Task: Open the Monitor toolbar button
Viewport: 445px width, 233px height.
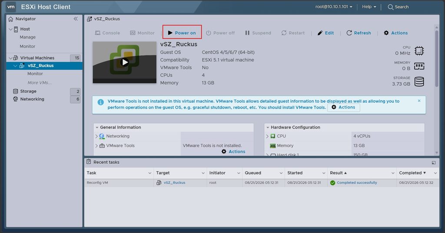Action: tap(142, 33)
